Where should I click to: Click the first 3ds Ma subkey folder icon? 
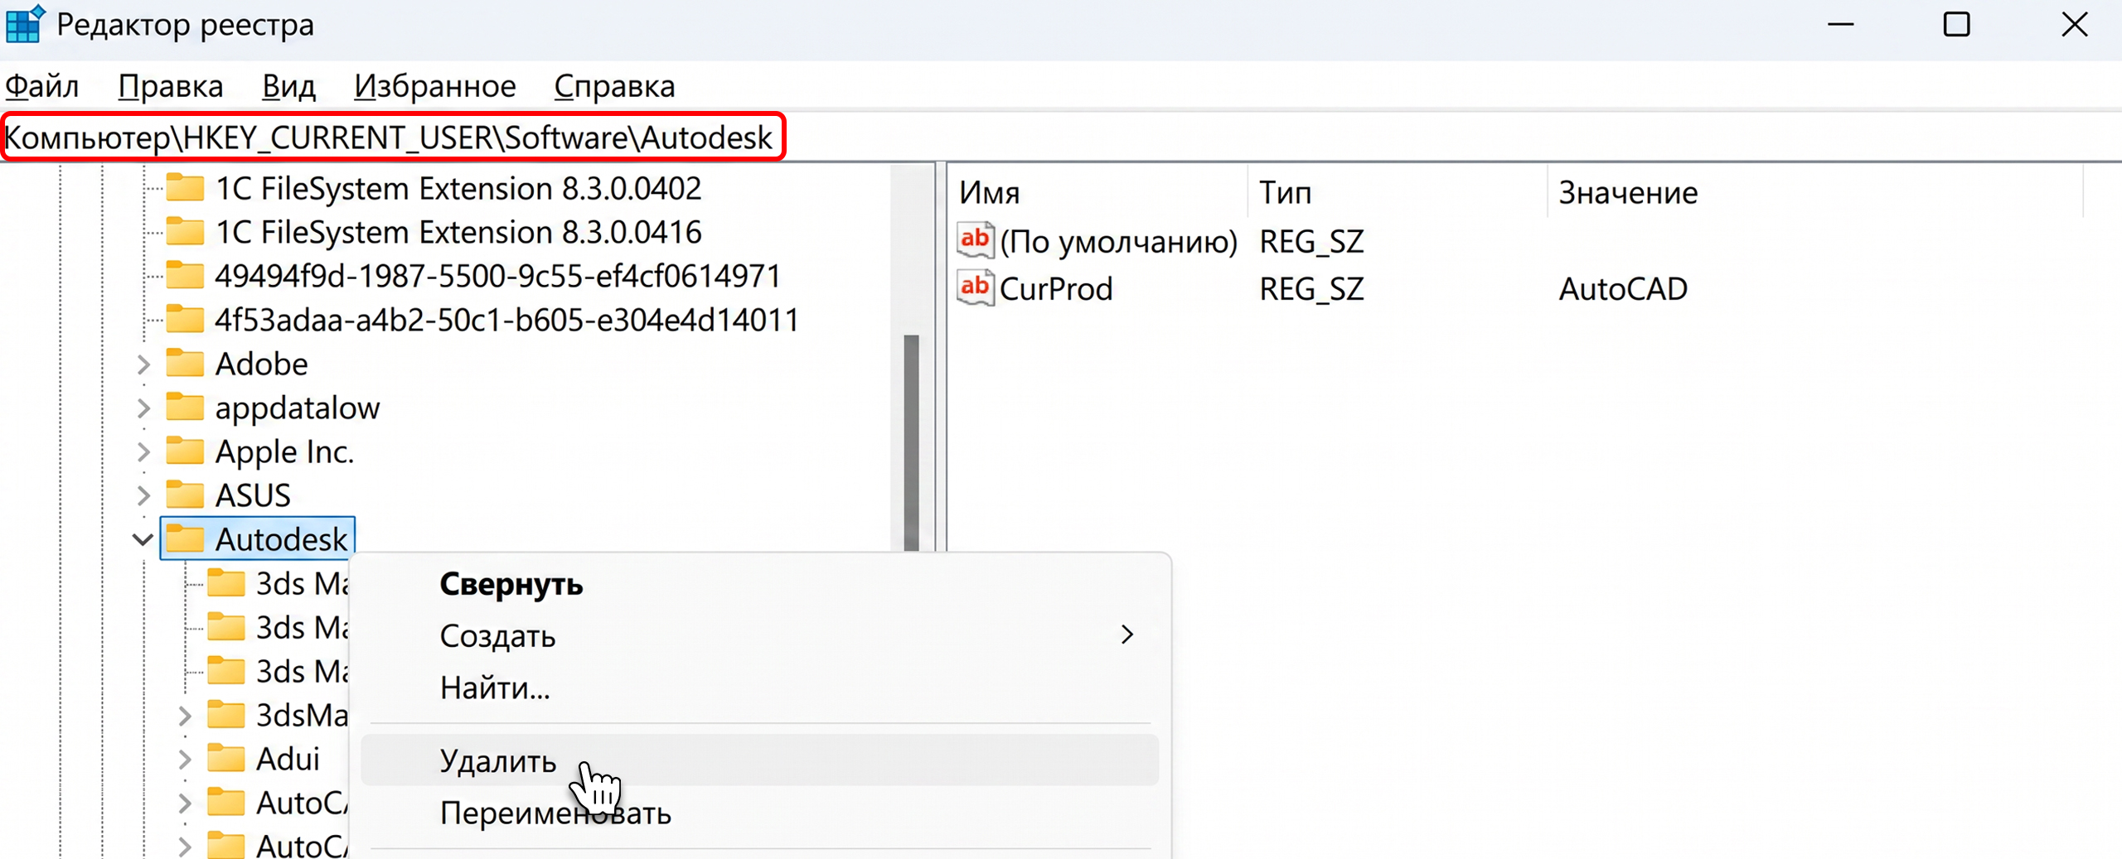(225, 582)
